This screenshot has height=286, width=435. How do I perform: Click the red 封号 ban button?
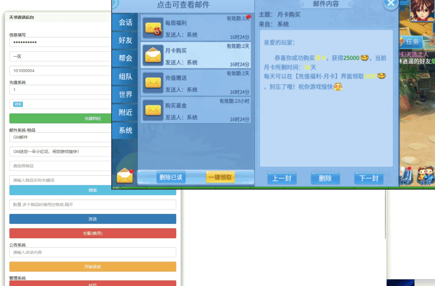[93, 284]
